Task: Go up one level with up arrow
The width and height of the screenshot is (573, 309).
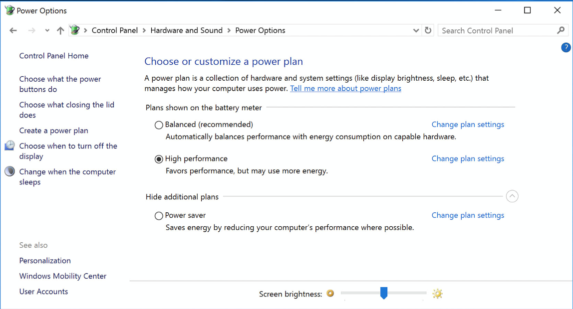Action: pos(60,30)
